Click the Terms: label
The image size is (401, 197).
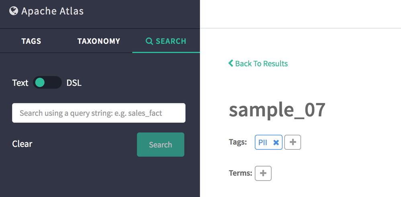240,173
